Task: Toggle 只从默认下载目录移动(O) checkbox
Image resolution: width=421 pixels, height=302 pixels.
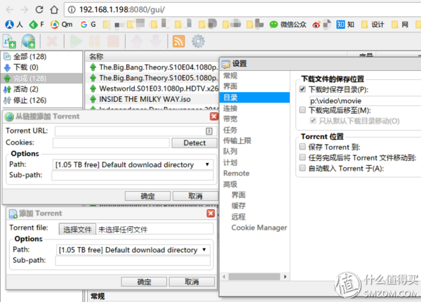Action: coord(313,120)
